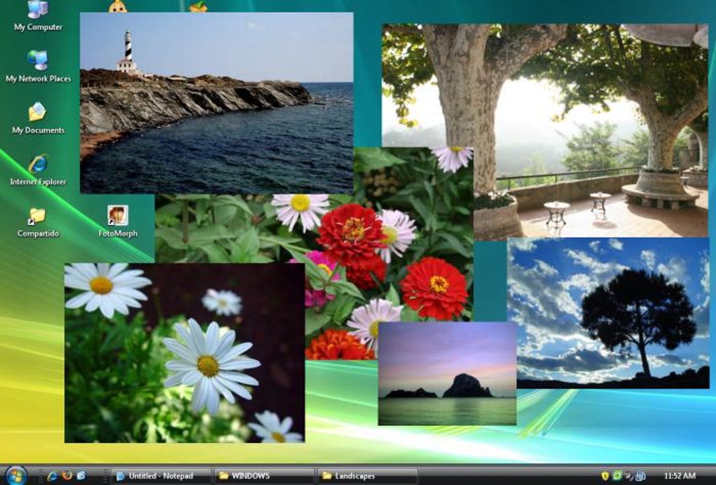The width and height of the screenshot is (716, 485).
Task: Click the yellow security shield tray icon
Action: pyautogui.click(x=605, y=476)
